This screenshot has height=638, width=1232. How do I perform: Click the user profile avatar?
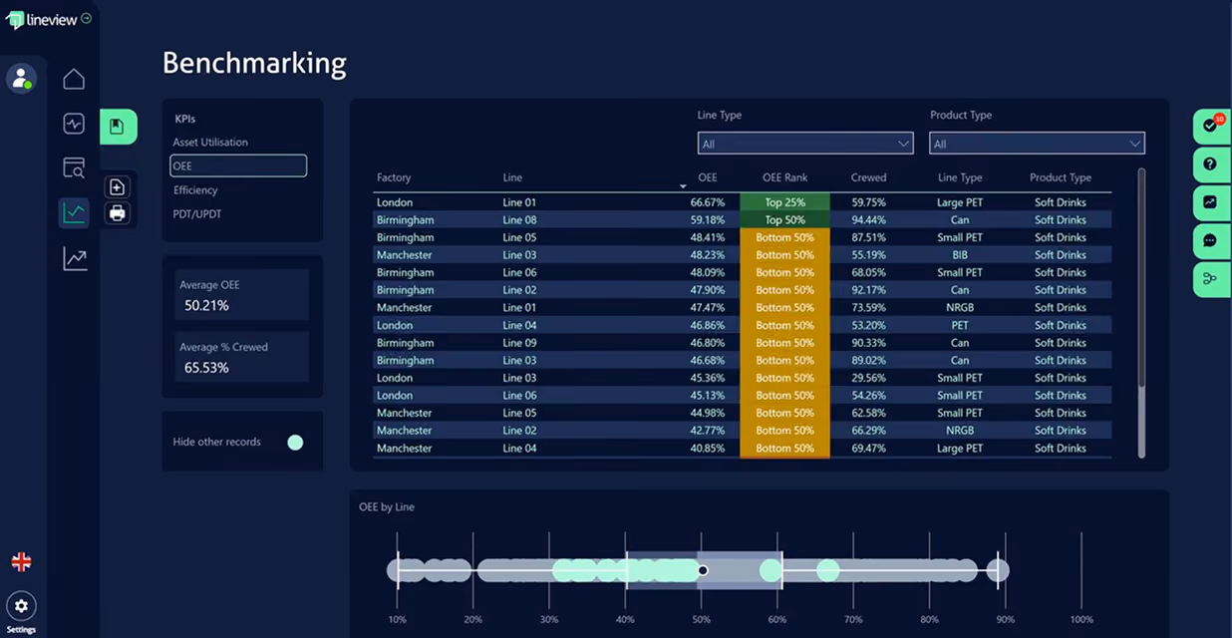tap(21, 78)
